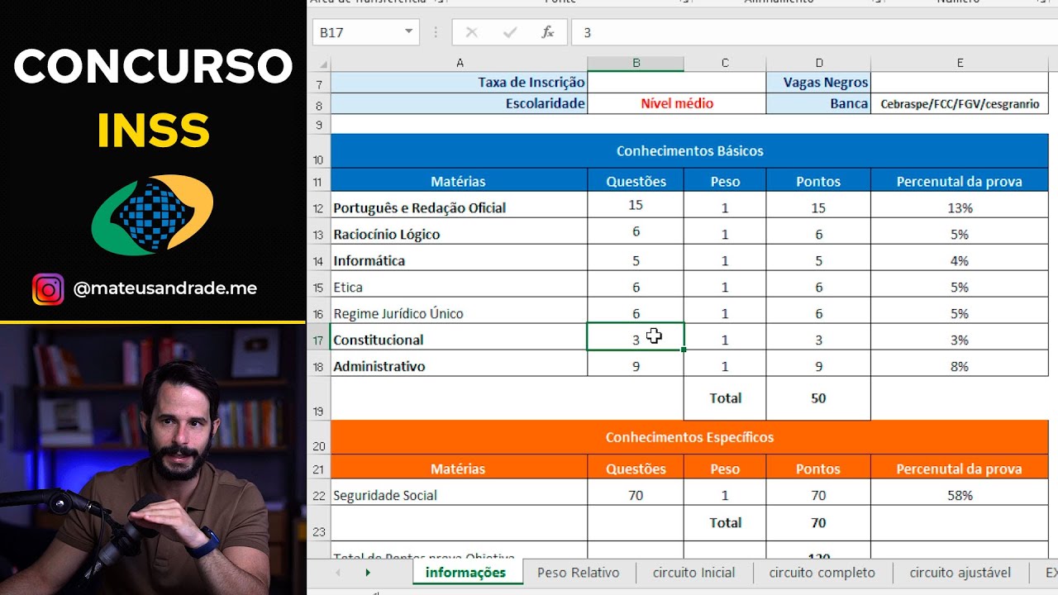Click the next sheet navigation arrow
Image resolution: width=1058 pixels, height=595 pixels.
pos(368,572)
